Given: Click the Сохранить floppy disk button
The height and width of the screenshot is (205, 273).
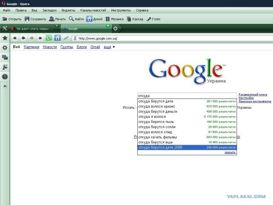Looking at the screenshot, I should tap(35, 19).
